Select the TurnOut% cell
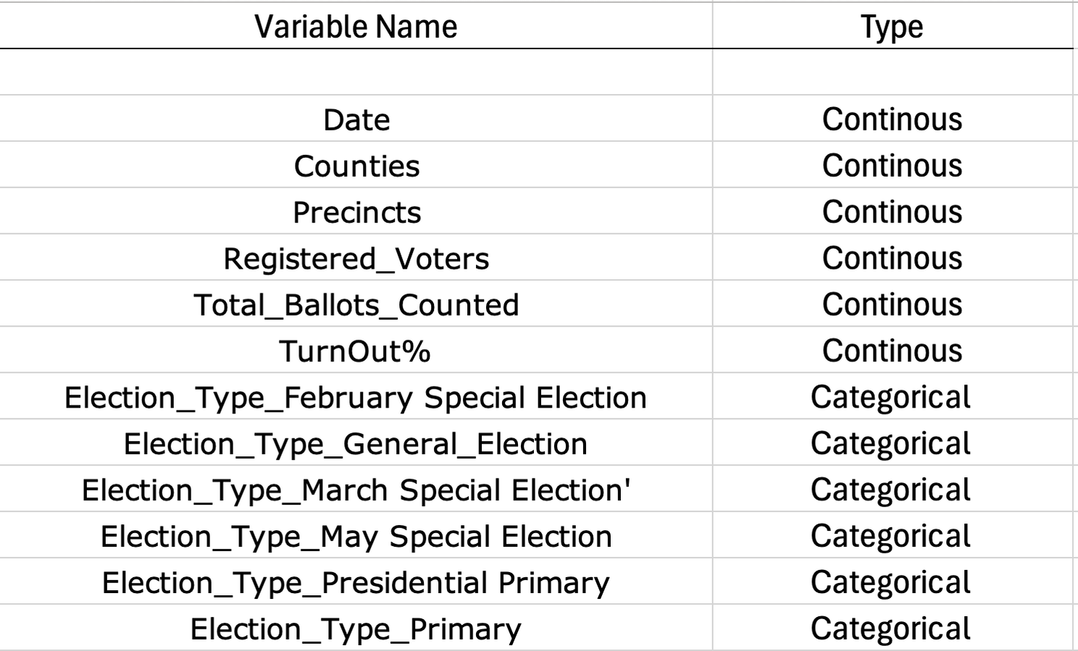Screen dimensions: 1078x651 tap(356, 351)
